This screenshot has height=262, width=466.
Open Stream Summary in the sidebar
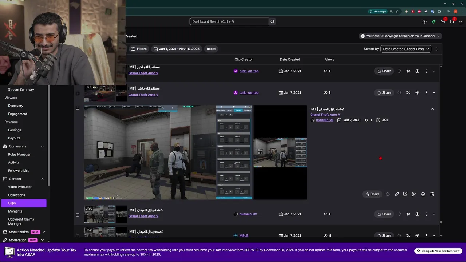21,90
